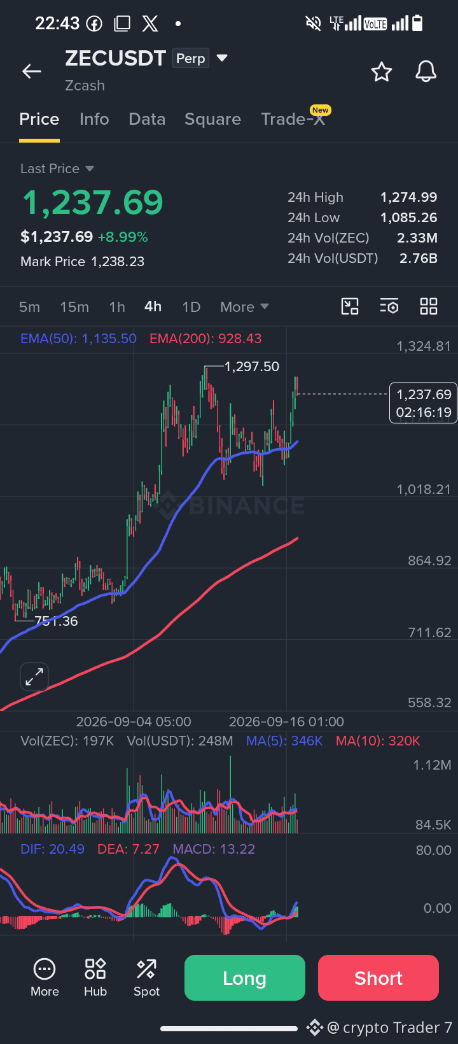
Task: Select the 1D chart interval
Action: (x=191, y=307)
